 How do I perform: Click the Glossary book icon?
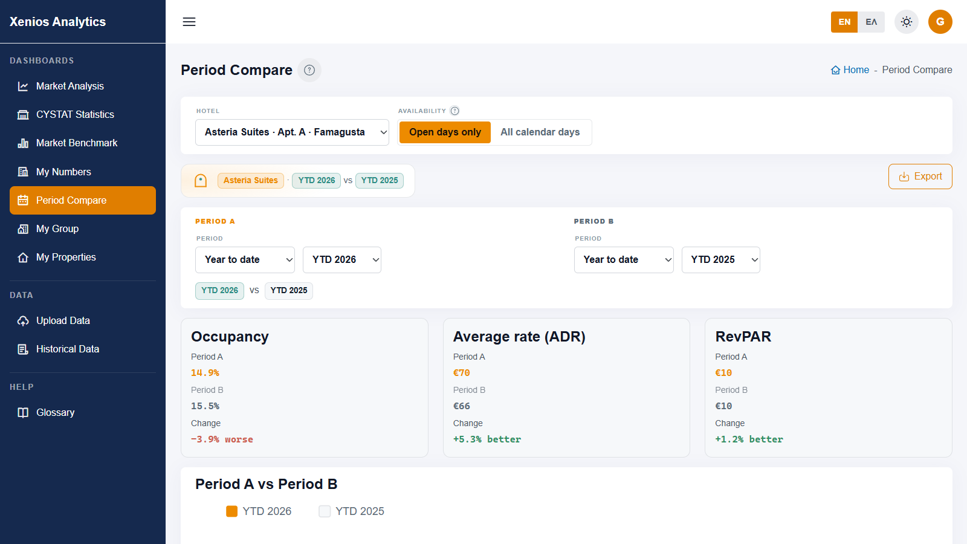tap(23, 413)
